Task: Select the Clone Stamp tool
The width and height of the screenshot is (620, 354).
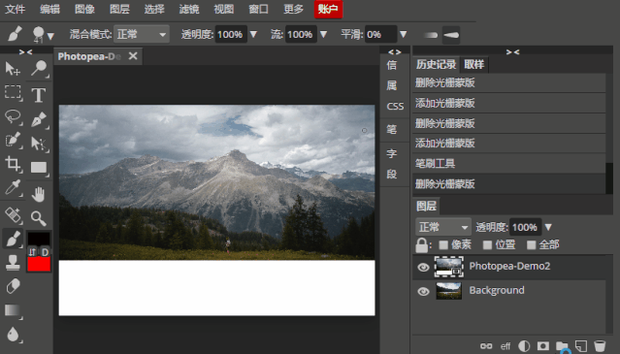Action: (x=13, y=262)
